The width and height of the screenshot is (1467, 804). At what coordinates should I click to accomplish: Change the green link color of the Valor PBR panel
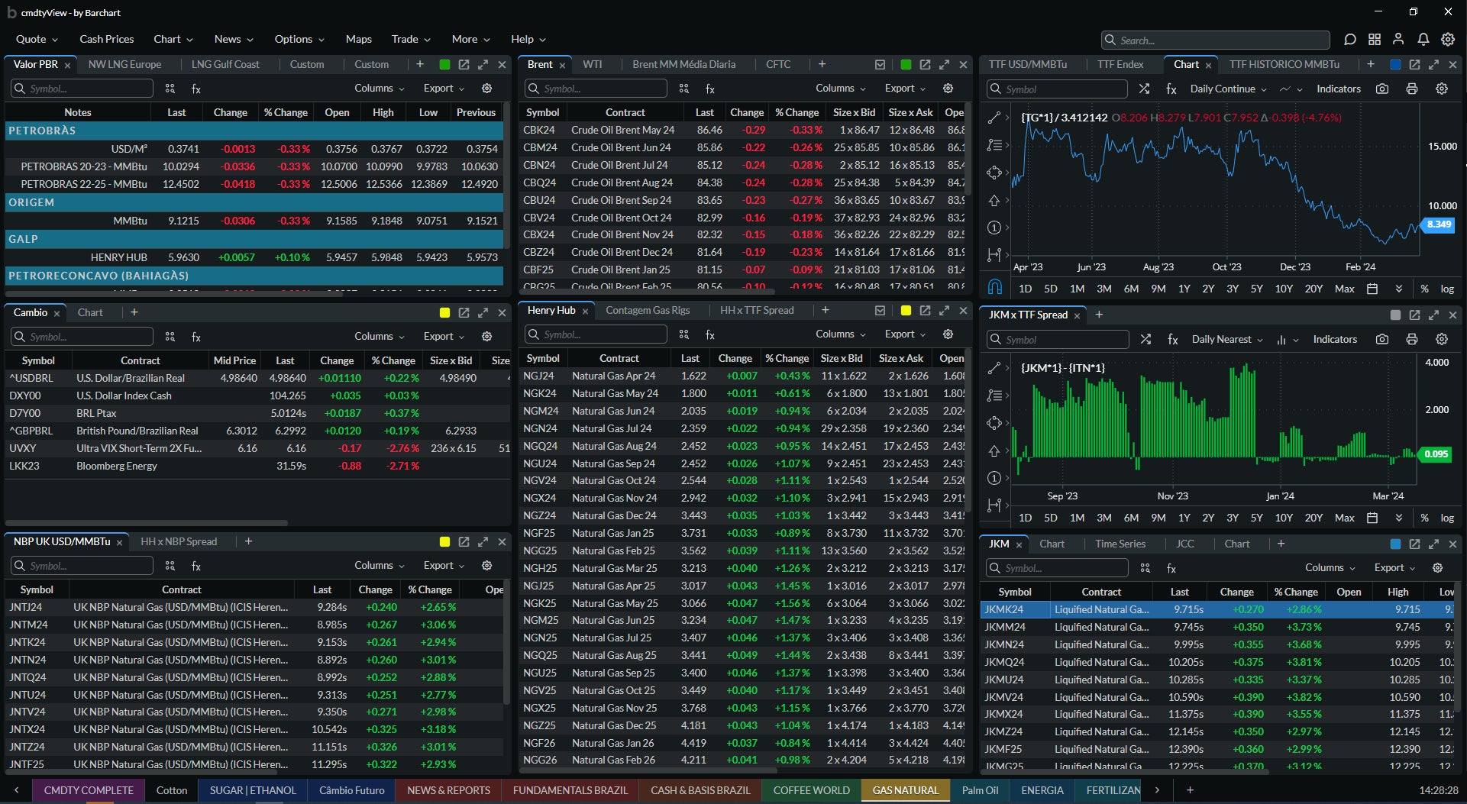444,65
